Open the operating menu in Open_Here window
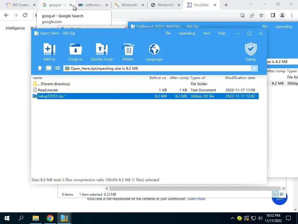 (x=187, y=33)
